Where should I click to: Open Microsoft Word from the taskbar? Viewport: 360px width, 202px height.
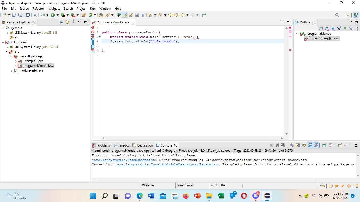click(x=151, y=196)
